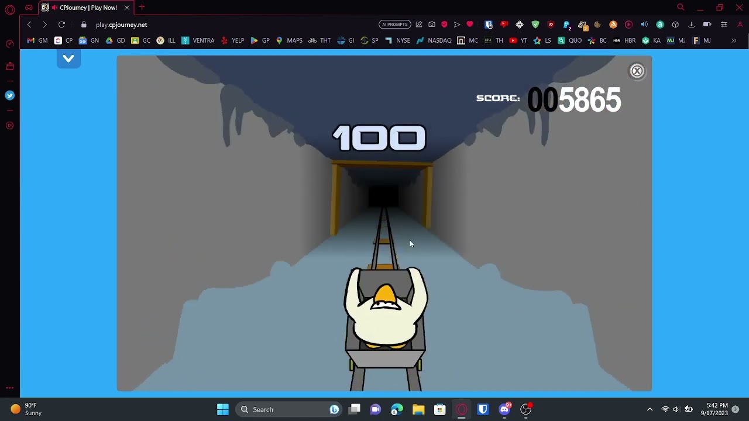Screen dimensions: 749x421
Task: Open the Easy Setup sliders icon
Action: tap(724, 25)
